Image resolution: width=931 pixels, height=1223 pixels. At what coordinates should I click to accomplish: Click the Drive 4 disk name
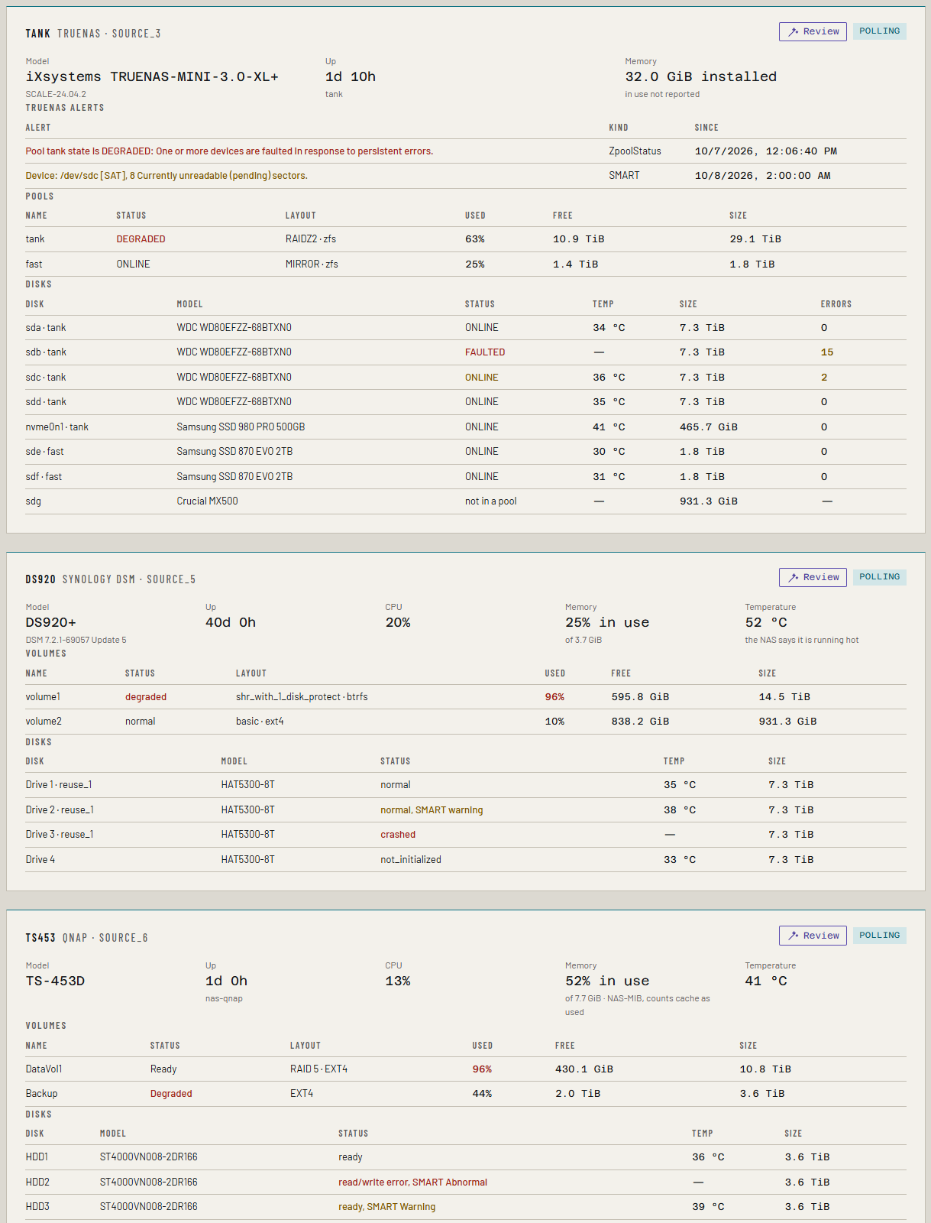pyautogui.click(x=40, y=860)
